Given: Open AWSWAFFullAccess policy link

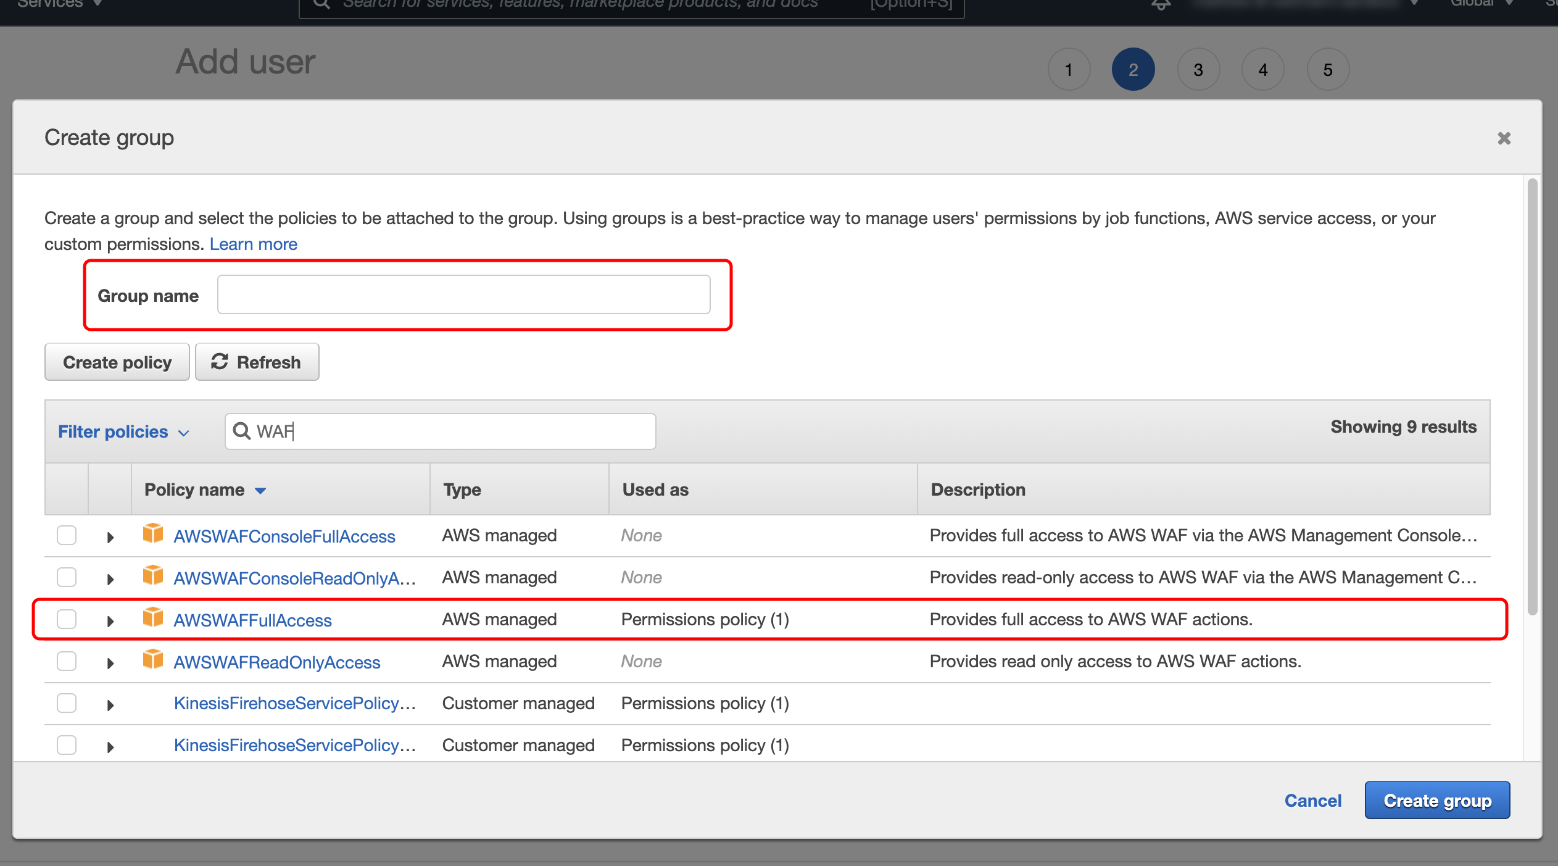Looking at the screenshot, I should pos(253,620).
